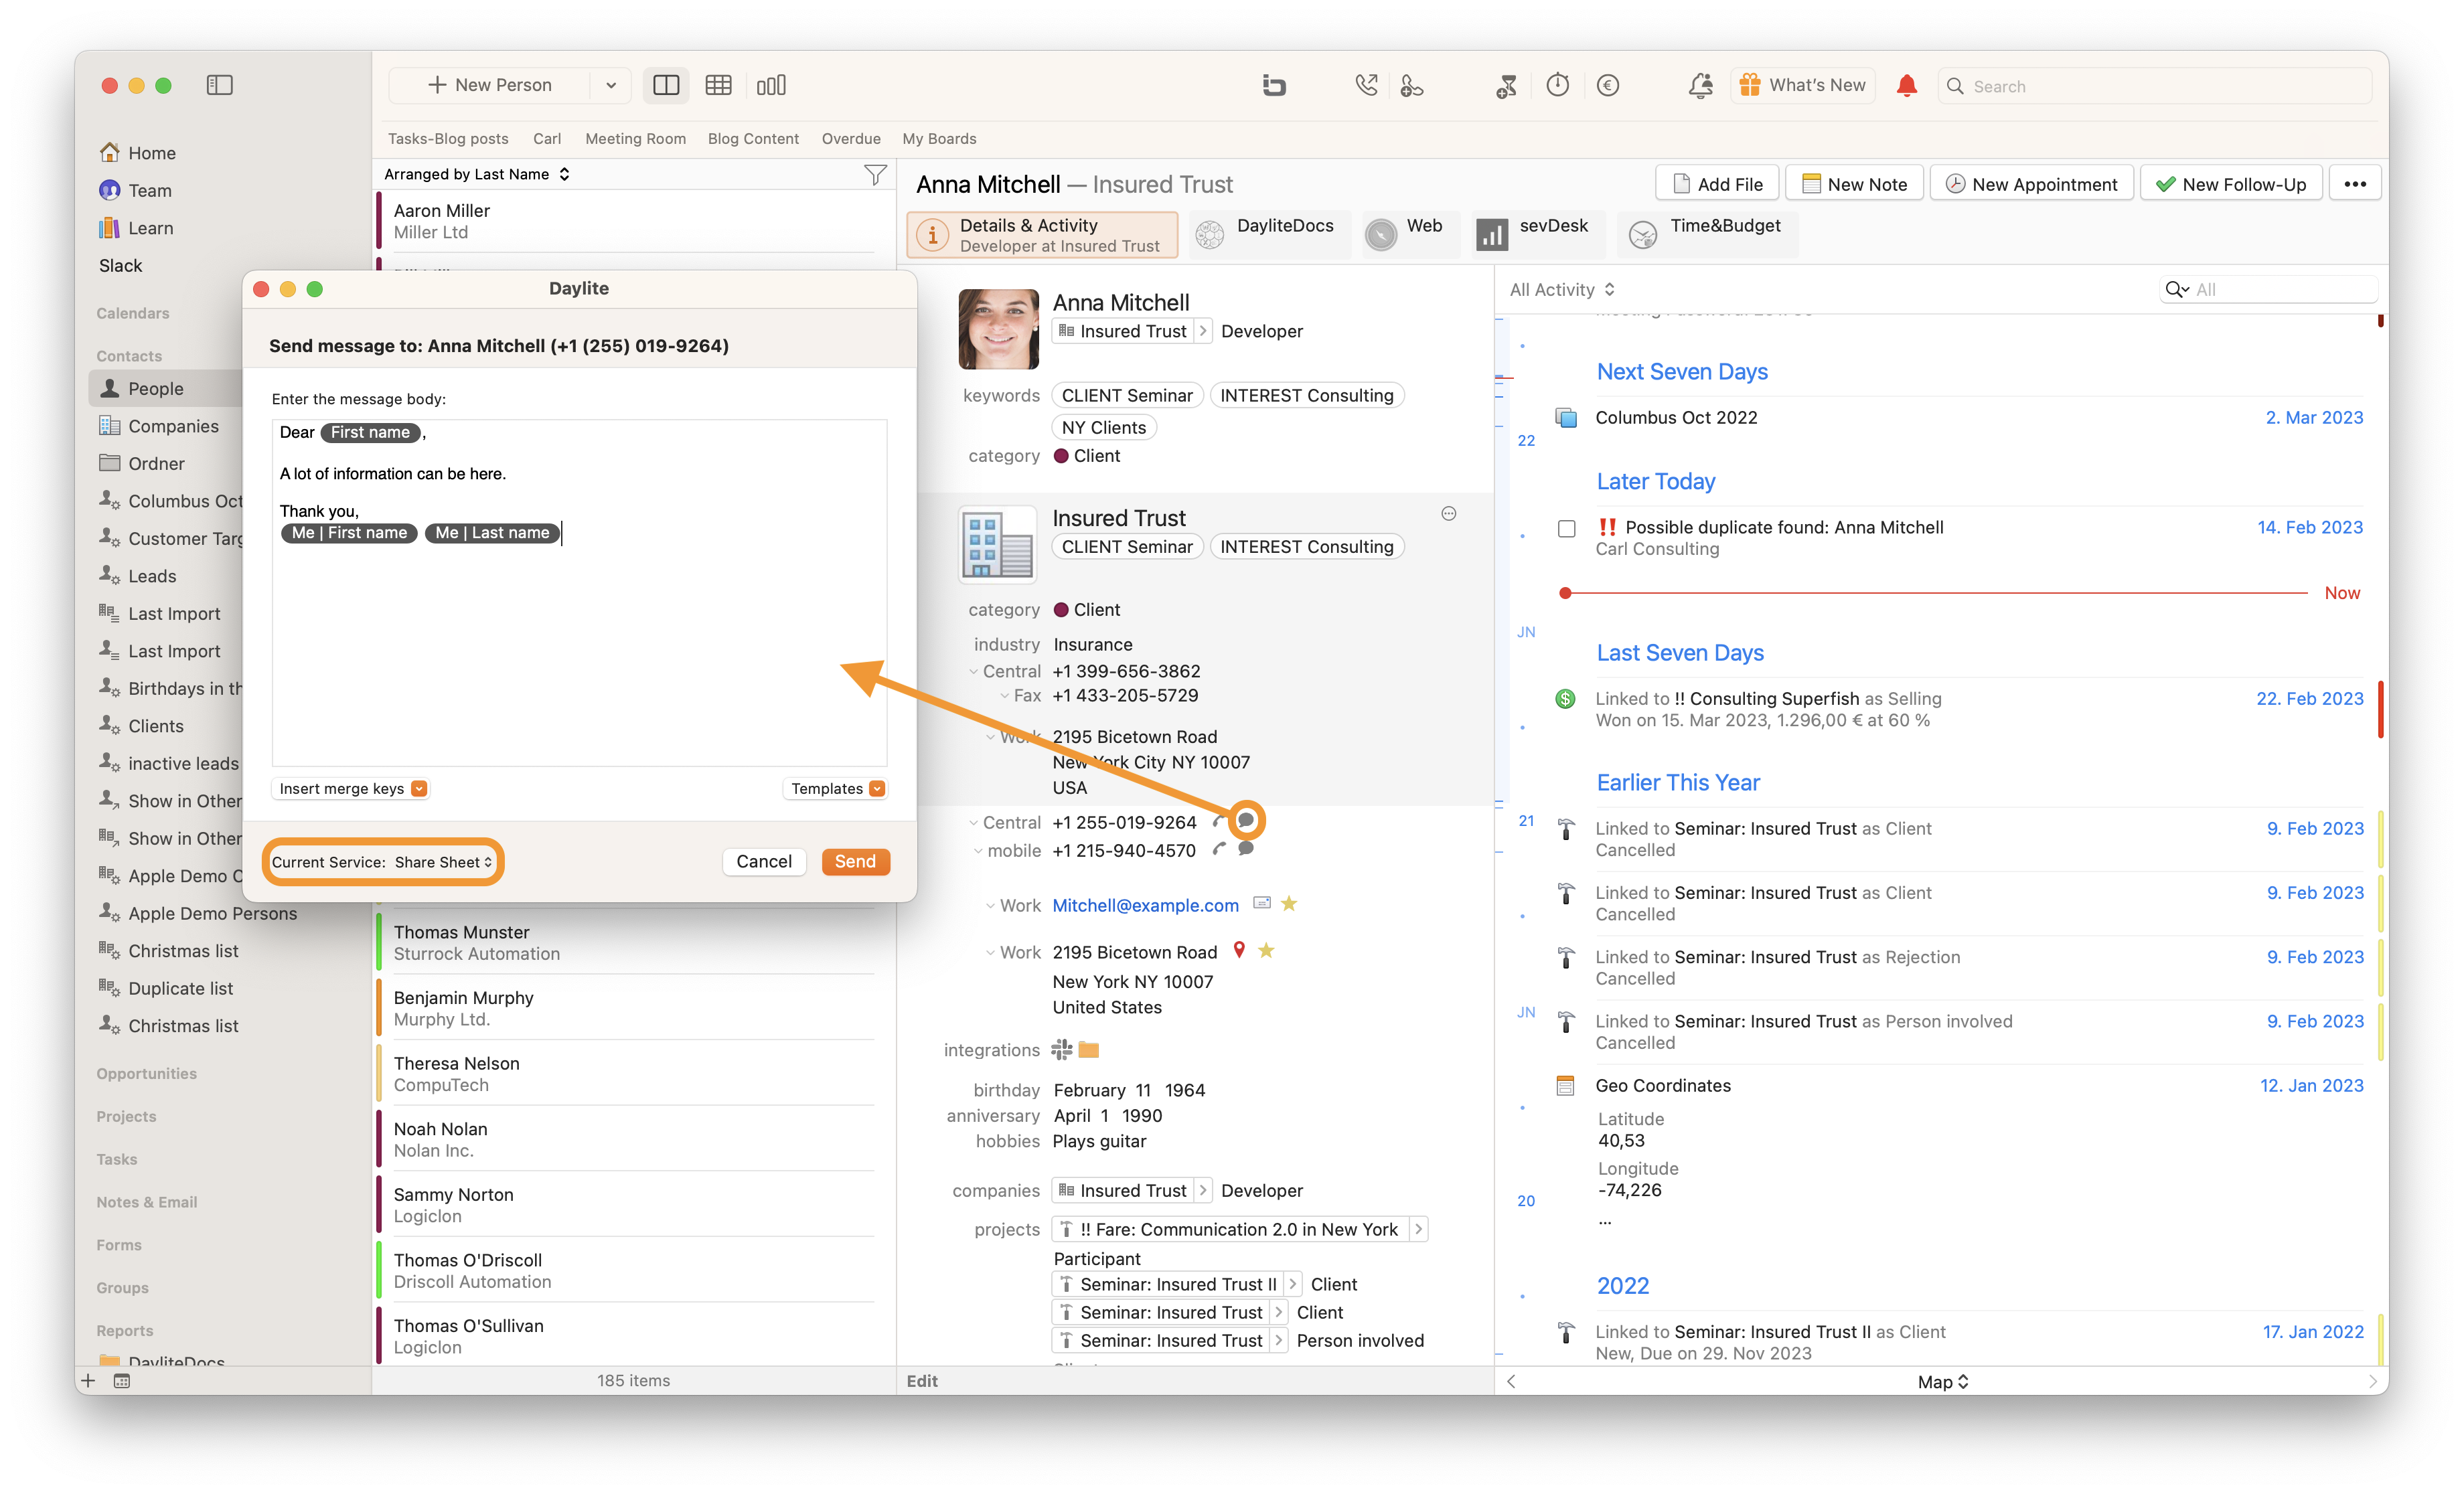The image size is (2464, 1494).
Task: Create a New Note
Action: coord(1853,184)
